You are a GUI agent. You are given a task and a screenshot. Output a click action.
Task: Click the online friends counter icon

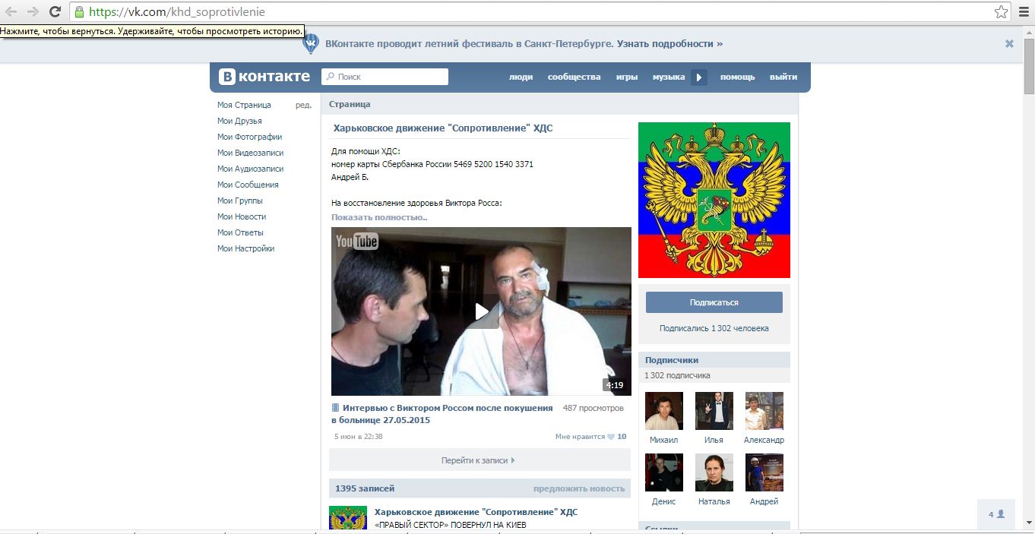pos(996,514)
